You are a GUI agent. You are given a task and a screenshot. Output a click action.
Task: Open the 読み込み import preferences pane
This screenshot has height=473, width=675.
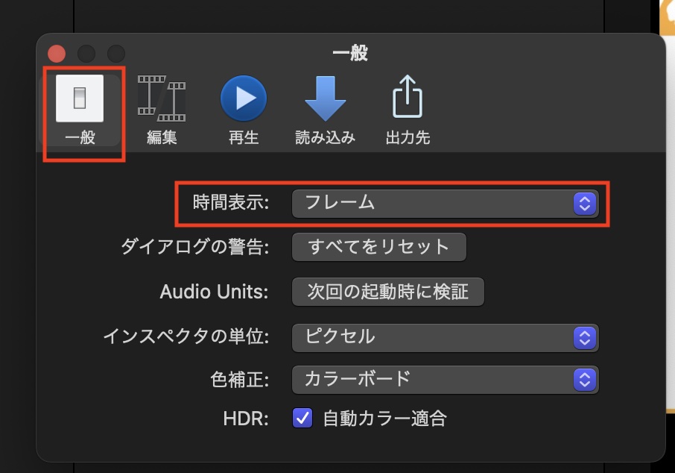click(x=325, y=110)
